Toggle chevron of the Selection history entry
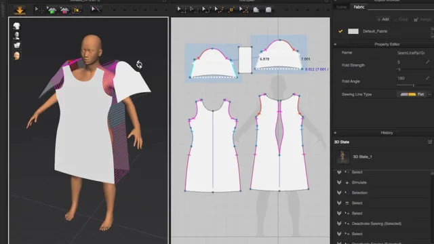 pos(339,192)
